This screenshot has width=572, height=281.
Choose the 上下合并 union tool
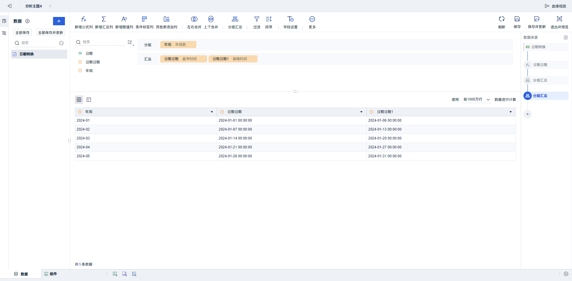211,22
